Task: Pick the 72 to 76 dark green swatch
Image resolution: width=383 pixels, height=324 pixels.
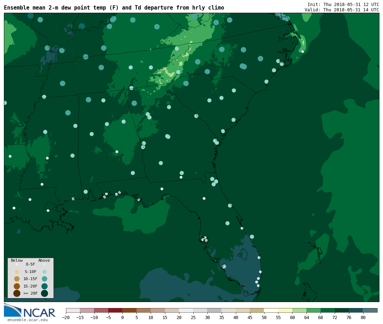Action: [x=342, y=310]
